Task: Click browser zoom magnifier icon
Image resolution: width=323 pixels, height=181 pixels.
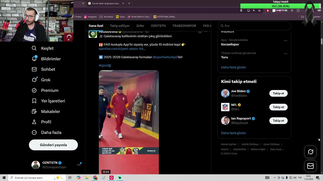Action: point(254,11)
